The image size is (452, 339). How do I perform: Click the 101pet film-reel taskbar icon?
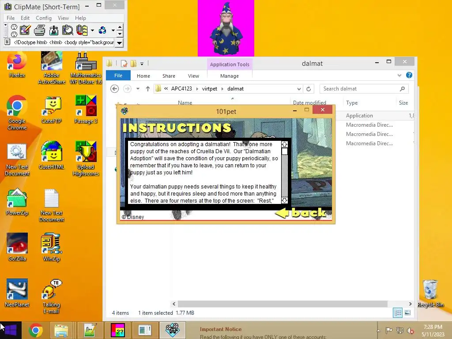(x=173, y=330)
